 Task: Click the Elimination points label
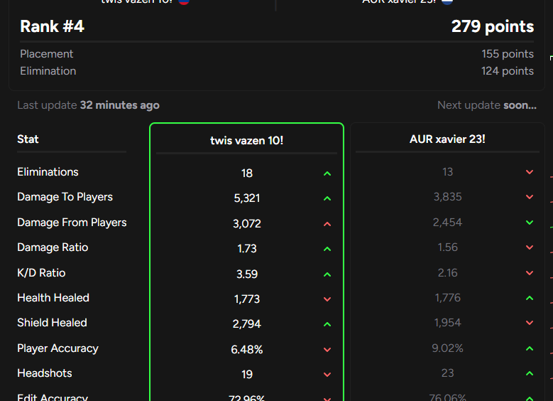click(x=48, y=71)
